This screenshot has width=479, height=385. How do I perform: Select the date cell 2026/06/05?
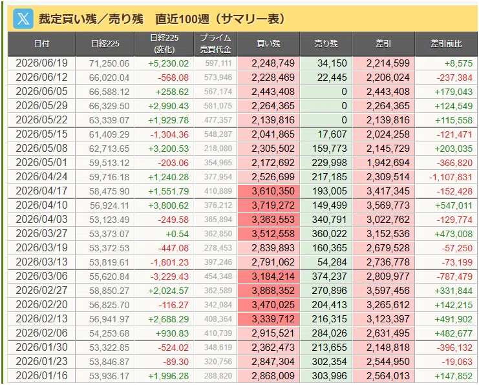pyautogui.click(x=41, y=92)
